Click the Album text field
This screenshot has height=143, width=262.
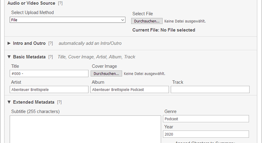[x=130, y=90]
